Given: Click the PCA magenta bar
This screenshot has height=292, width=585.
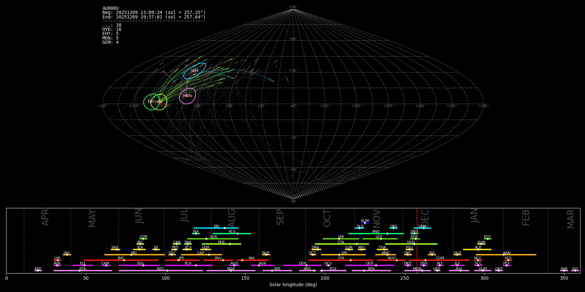Looking at the screenshot, I should [x=188, y=265].
